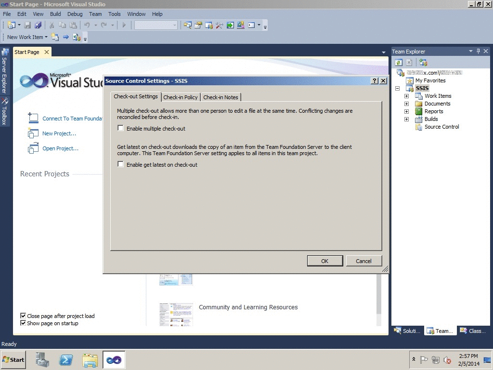Screen dimensions: 493x370
Task: Open Windows Explorer from the taskbar
Action: click(90, 359)
